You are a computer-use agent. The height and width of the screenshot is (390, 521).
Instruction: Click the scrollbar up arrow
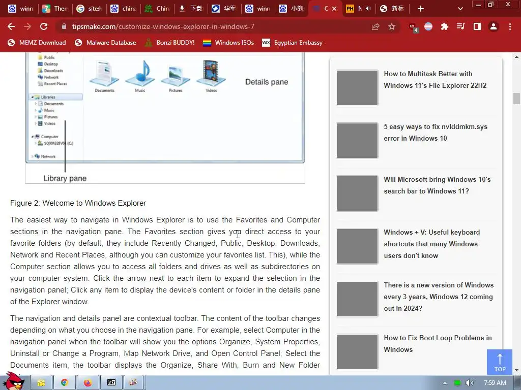click(516, 57)
